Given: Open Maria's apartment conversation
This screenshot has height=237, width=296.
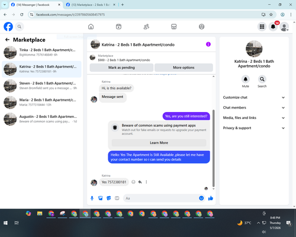Looking at the screenshot, I should tap(41, 103).
